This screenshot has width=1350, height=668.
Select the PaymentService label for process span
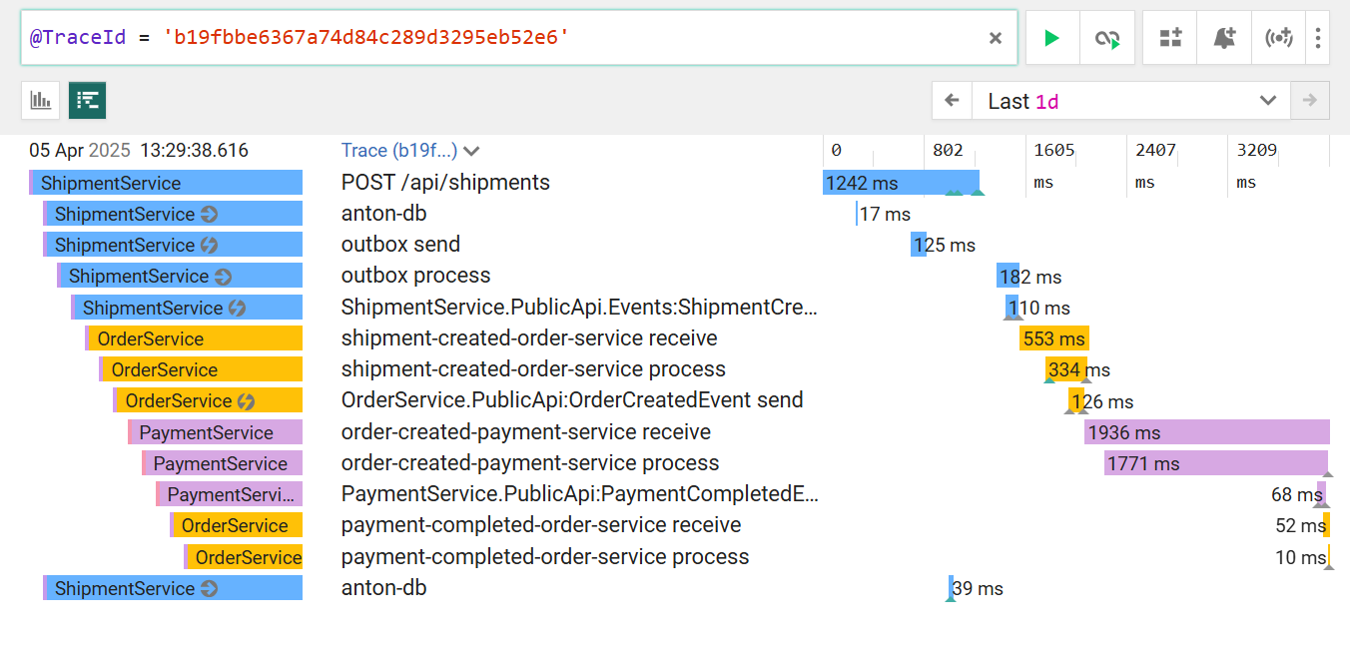pyautogui.click(x=222, y=463)
